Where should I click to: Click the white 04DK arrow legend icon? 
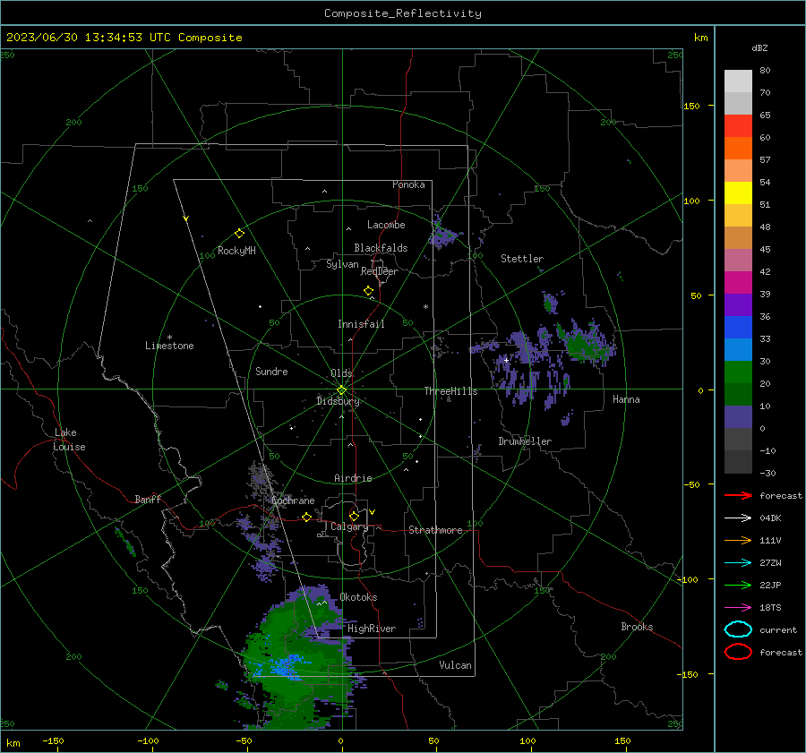(738, 518)
